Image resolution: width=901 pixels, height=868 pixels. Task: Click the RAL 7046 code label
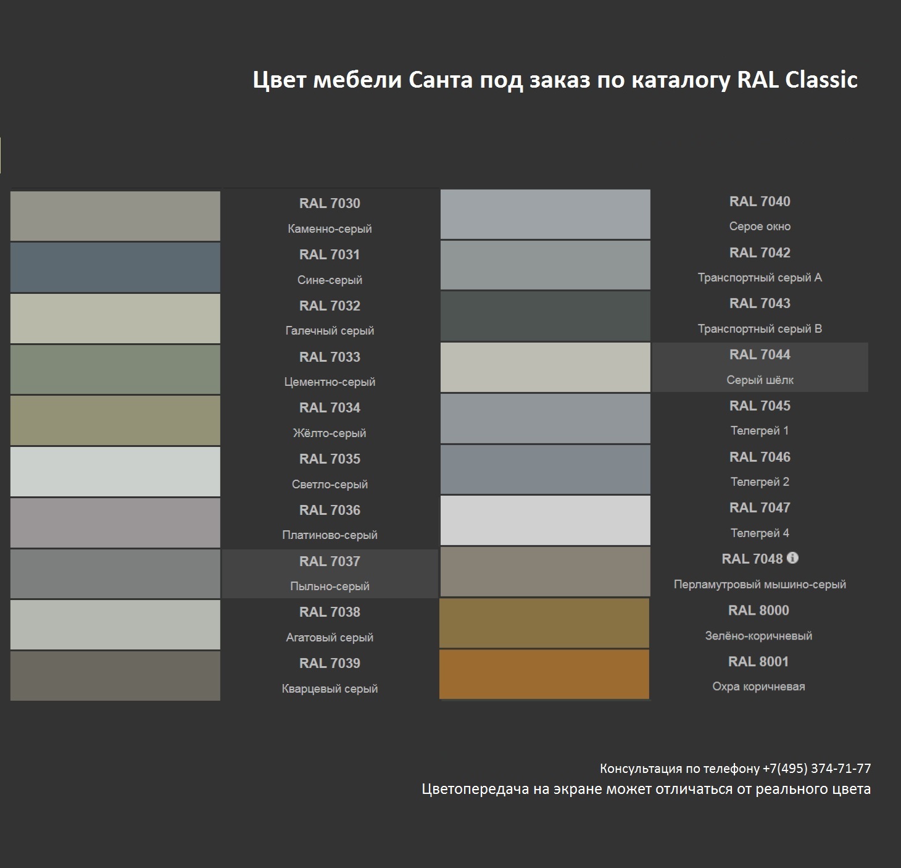coord(760,457)
